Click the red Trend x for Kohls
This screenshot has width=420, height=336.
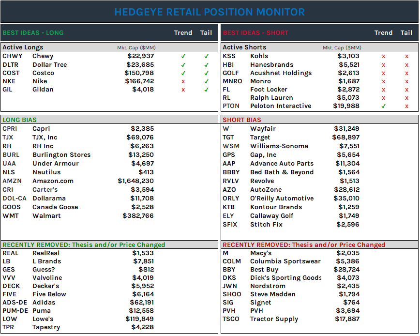pyautogui.click(x=383, y=56)
